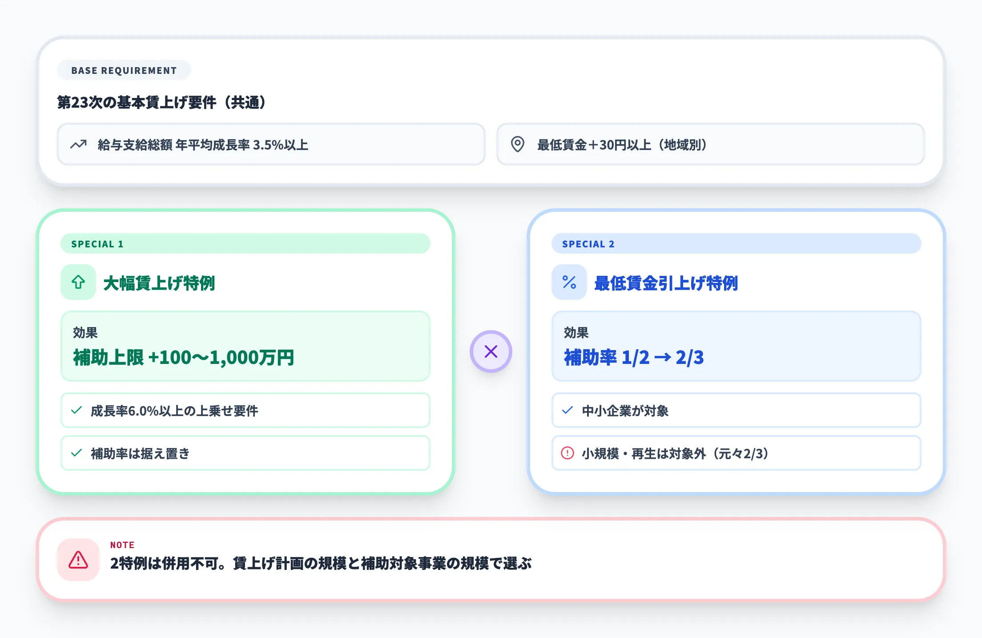
Task: Click the trending-up arrow icon
Action: [x=78, y=145]
